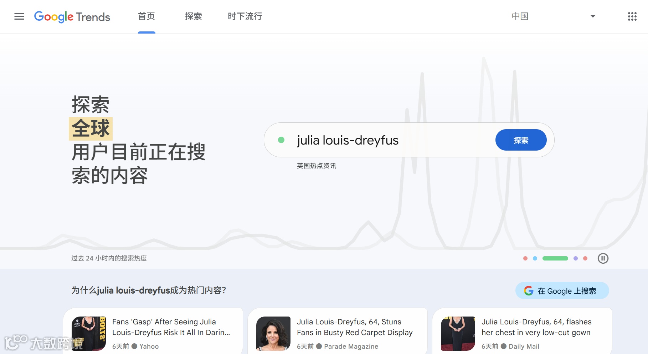This screenshot has width=648, height=354.
Task: Click the Daily Mail article thumbnail
Action: click(458, 334)
